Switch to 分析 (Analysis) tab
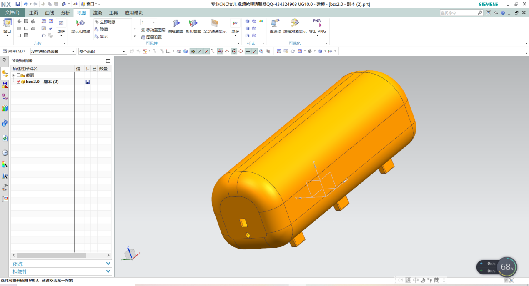Image resolution: width=529 pixels, height=286 pixels. [x=65, y=13]
